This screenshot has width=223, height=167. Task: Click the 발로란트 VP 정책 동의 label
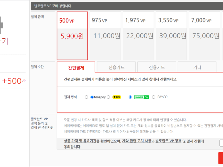click(42, 123)
